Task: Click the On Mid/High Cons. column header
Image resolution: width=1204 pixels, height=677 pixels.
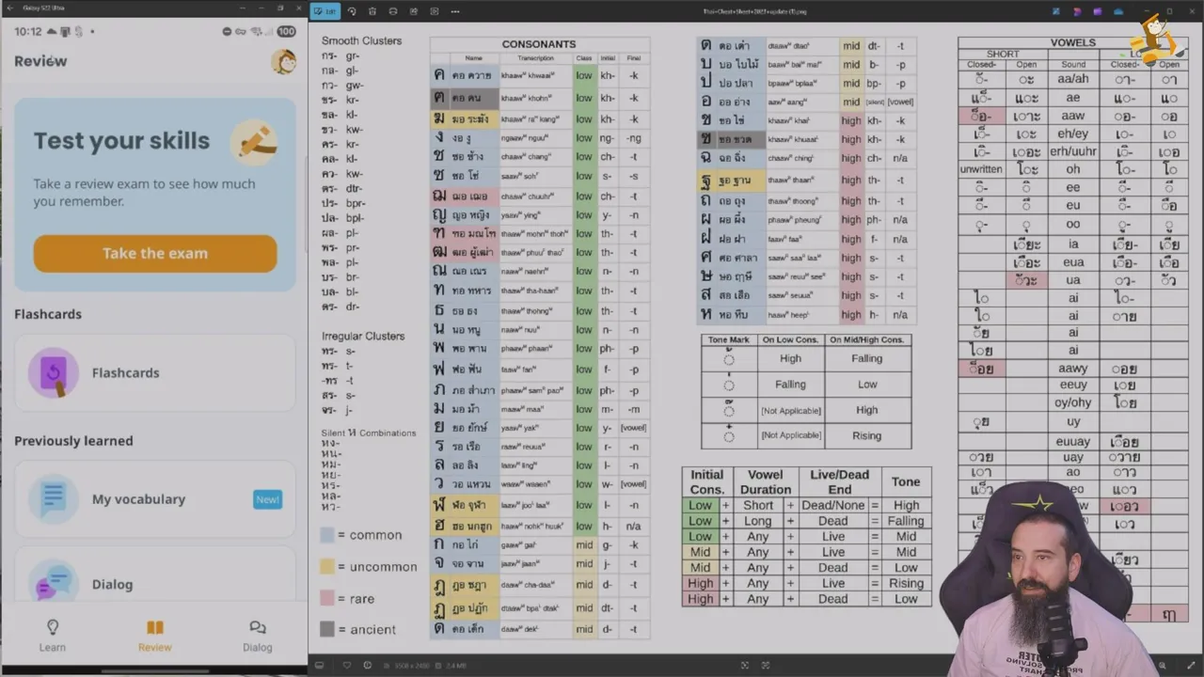Action: 867,339
